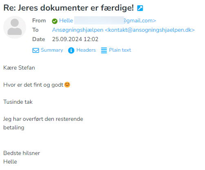
Task: Click the sender avatar placeholder
Action: [x=15, y=27]
